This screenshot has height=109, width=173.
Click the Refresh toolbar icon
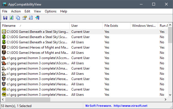(12, 18)
